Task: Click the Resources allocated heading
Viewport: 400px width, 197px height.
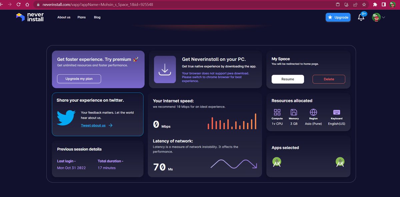Action: point(292,101)
